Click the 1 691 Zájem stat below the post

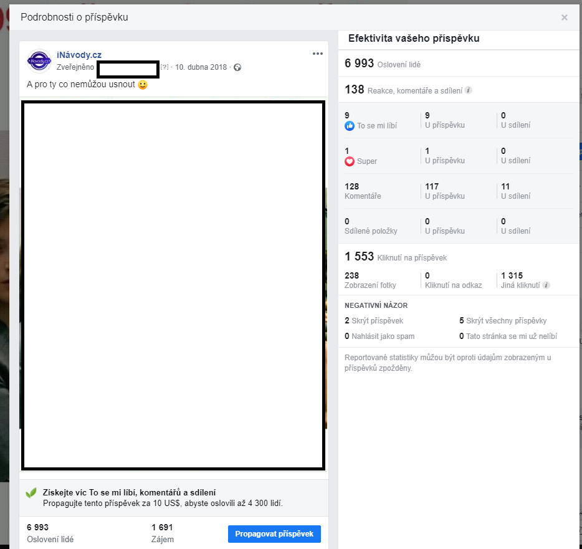(163, 533)
